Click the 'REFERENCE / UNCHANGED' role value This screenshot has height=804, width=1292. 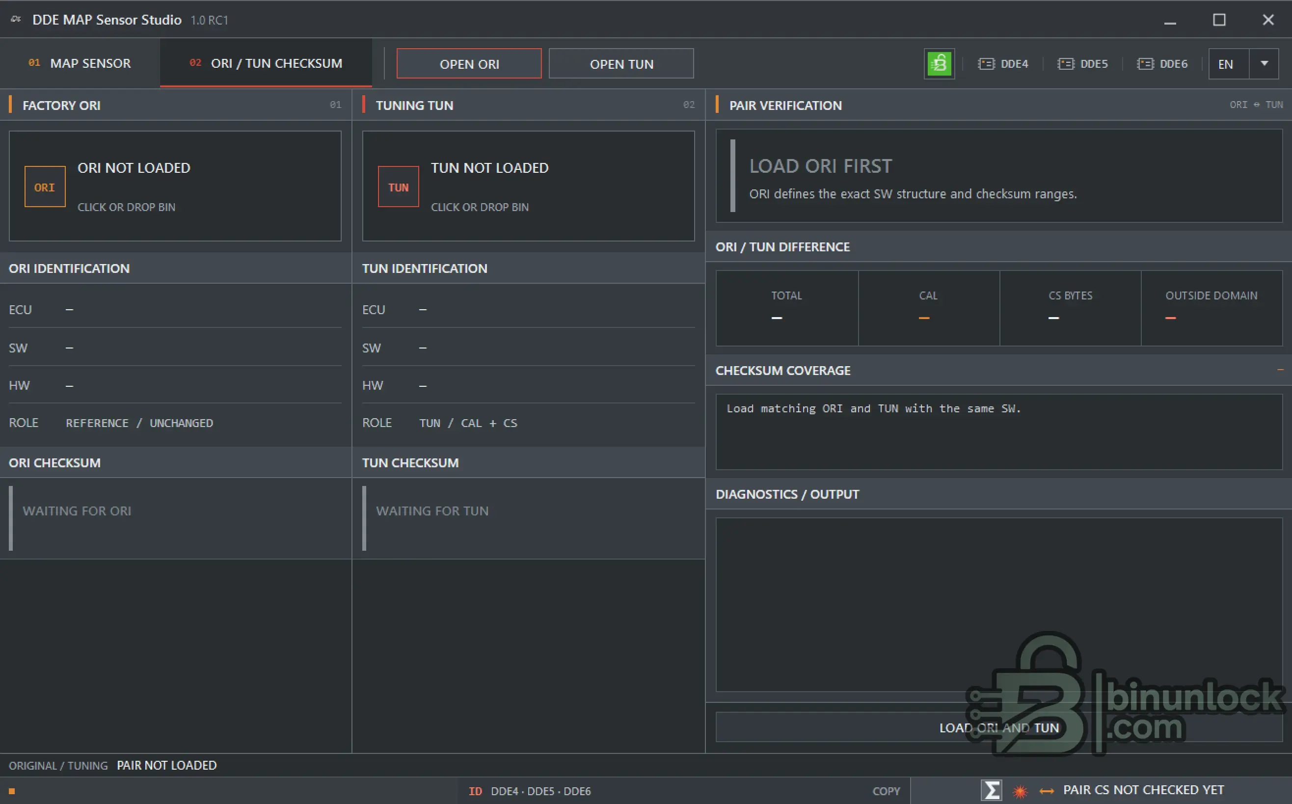click(x=139, y=423)
